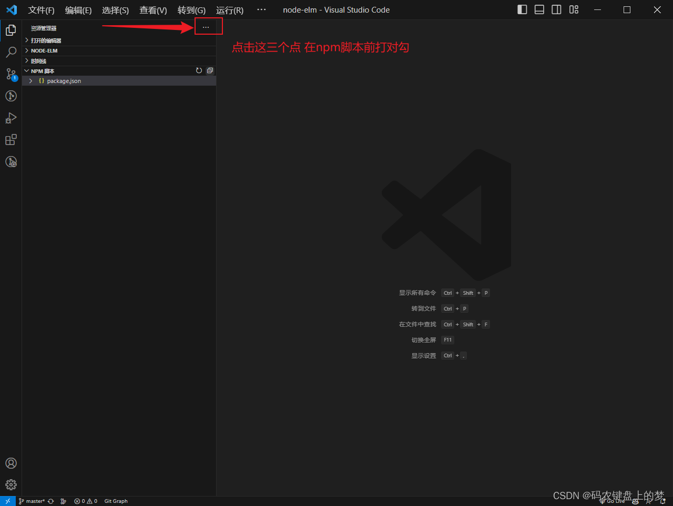The width and height of the screenshot is (673, 506).
Task: Open the Explorer view in activity bar
Action: tap(11, 30)
